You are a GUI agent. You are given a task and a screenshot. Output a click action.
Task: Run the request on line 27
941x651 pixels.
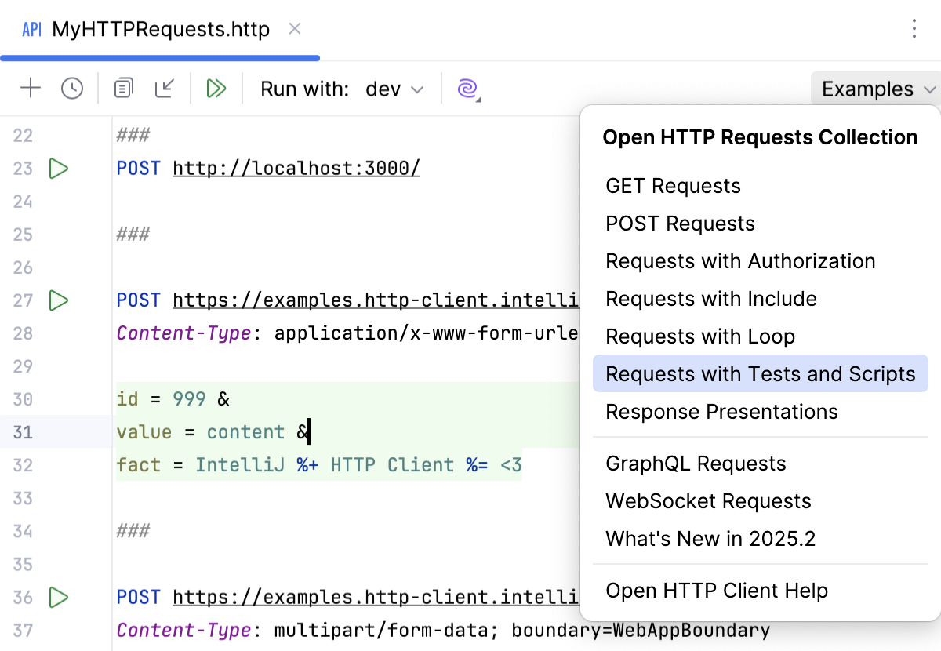(58, 300)
